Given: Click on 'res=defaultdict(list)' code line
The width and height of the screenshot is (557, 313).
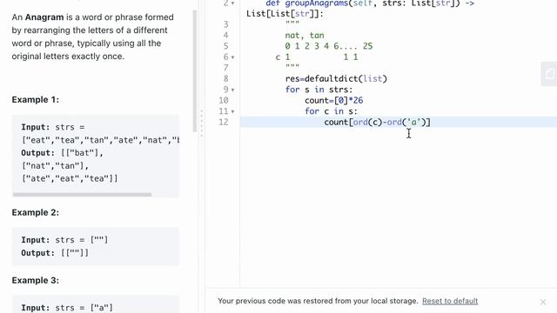Looking at the screenshot, I should [336, 79].
